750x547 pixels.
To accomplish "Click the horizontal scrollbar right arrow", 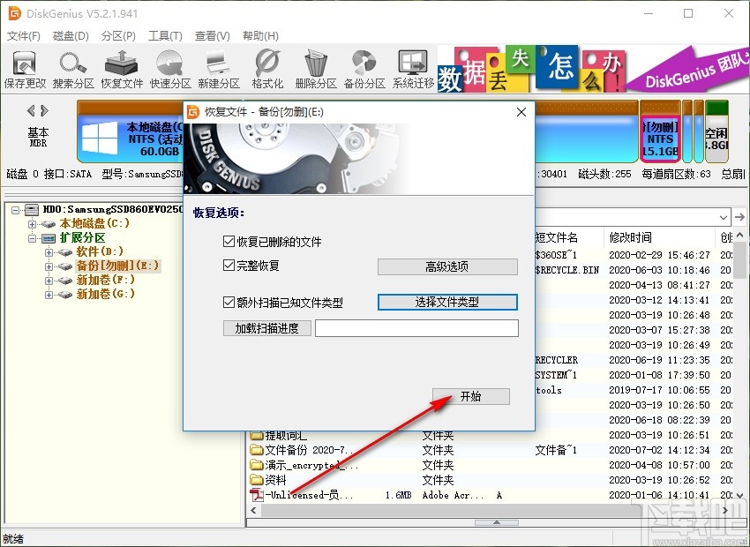I will (725, 511).
